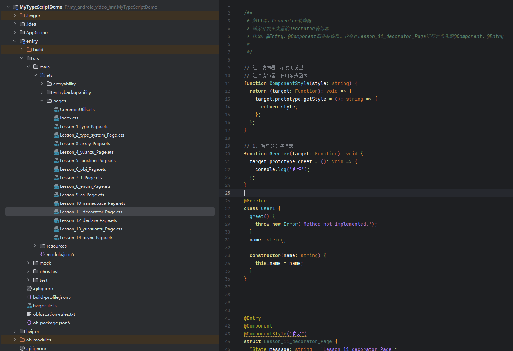Click gutter line number 25
The image size is (513, 351).
coord(228,193)
